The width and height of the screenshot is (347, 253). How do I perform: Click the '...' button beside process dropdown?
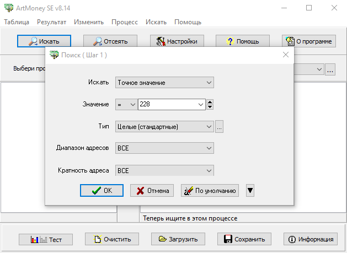(x=330, y=69)
